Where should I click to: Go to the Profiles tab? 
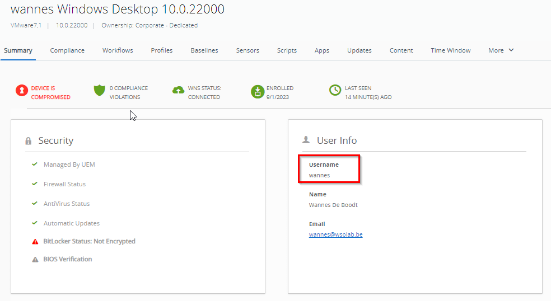[162, 50]
